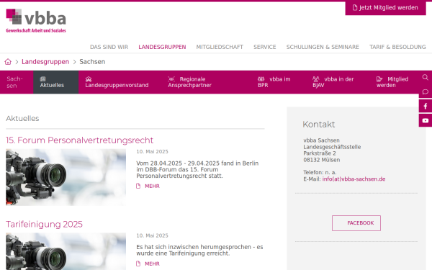Viewport: 432px width, 270px height.
Task: Open the search icon on the right
Action: [426, 78]
